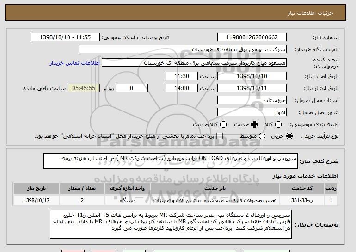Select the جزیی purchase type radio

tap(290, 136)
